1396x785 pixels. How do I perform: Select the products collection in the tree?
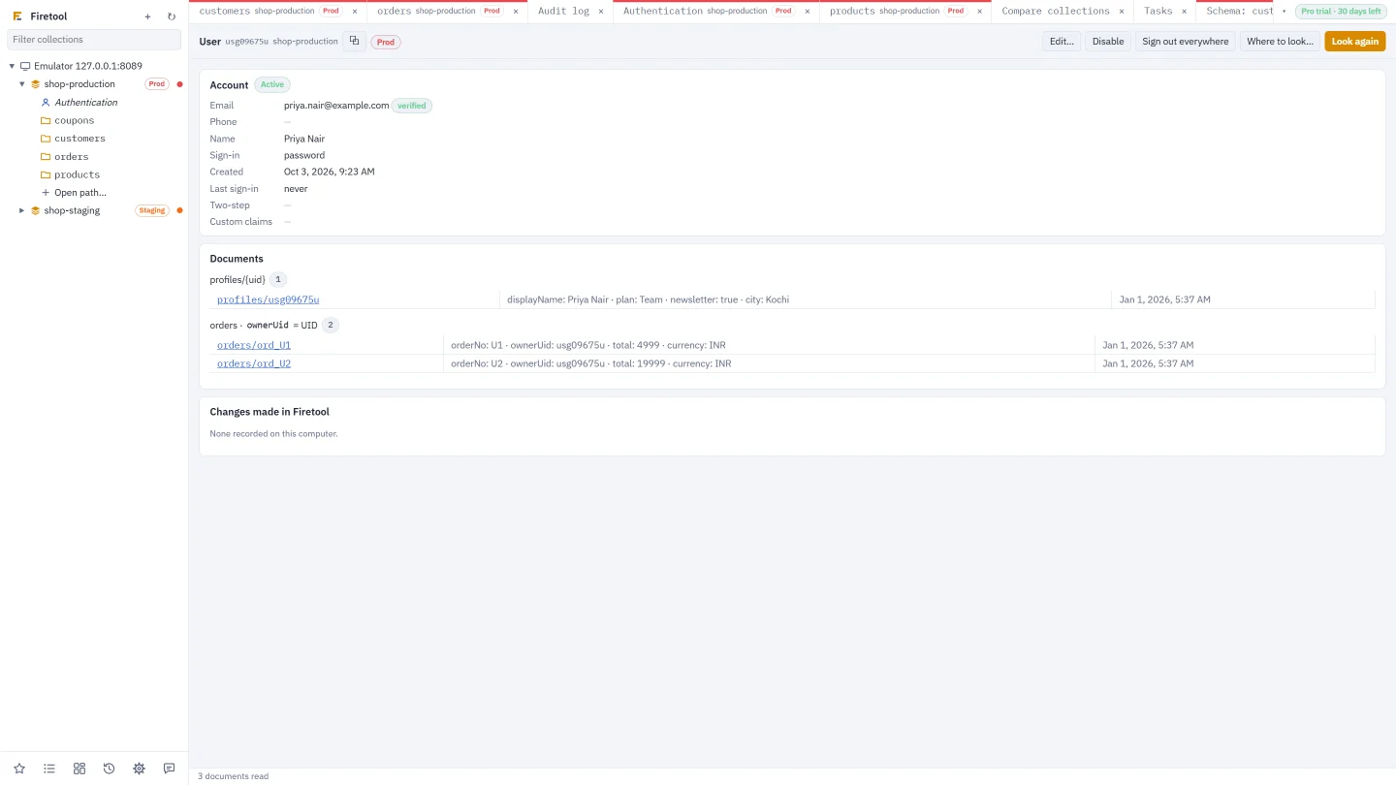pyautogui.click(x=77, y=174)
